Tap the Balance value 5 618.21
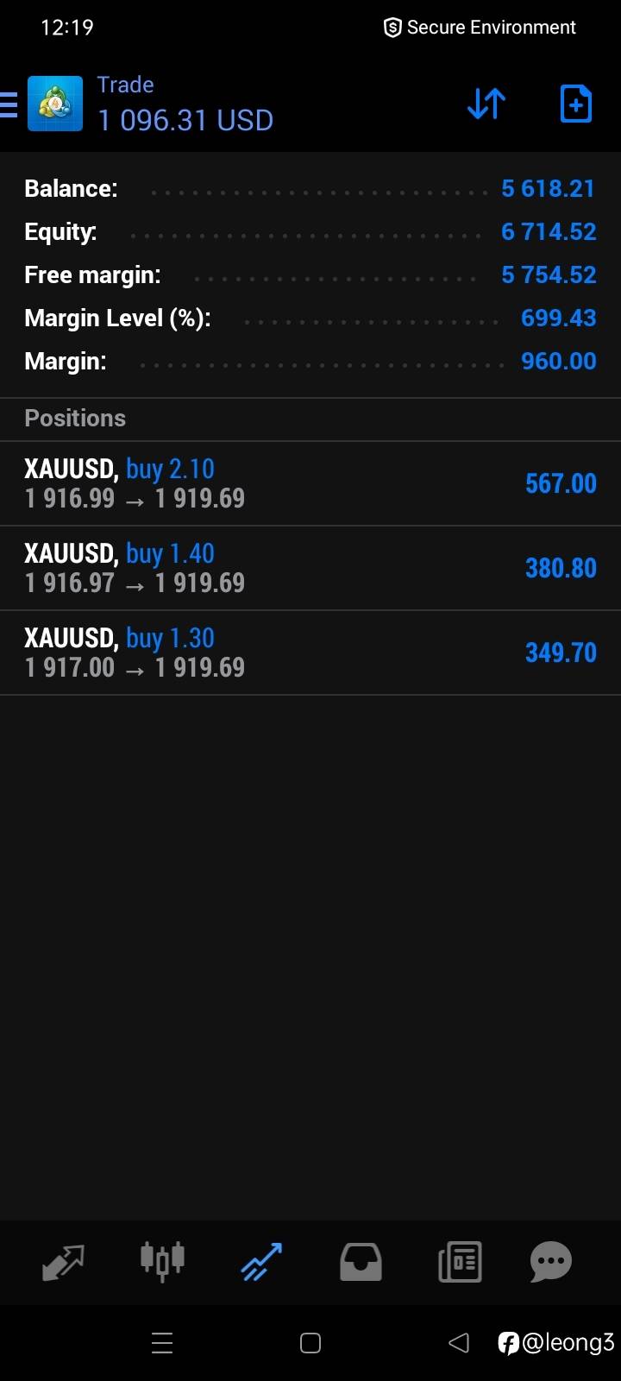Image resolution: width=621 pixels, height=1381 pixels. (548, 188)
